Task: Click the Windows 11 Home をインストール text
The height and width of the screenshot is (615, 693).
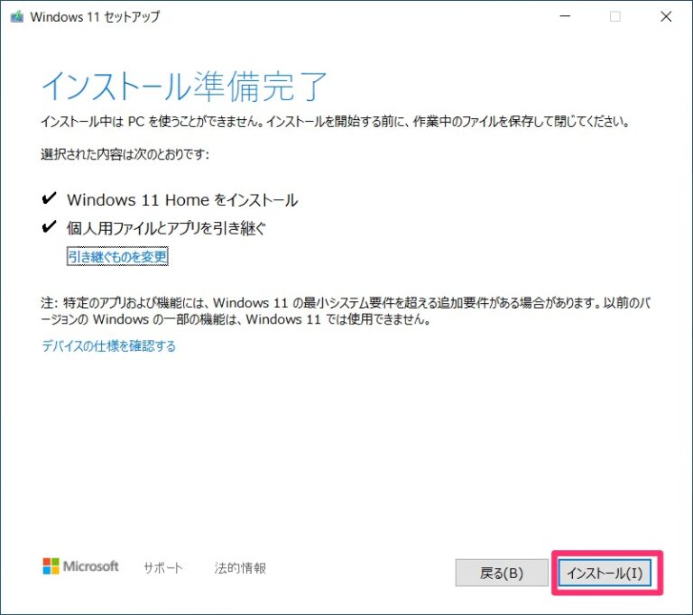Action: coord(182,200)
